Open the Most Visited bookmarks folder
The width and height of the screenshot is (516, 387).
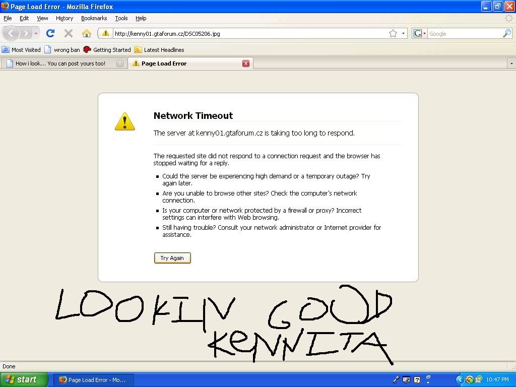21,50
